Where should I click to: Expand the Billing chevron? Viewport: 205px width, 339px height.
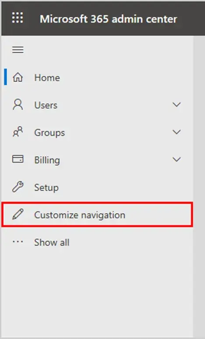tap(177, 159)
